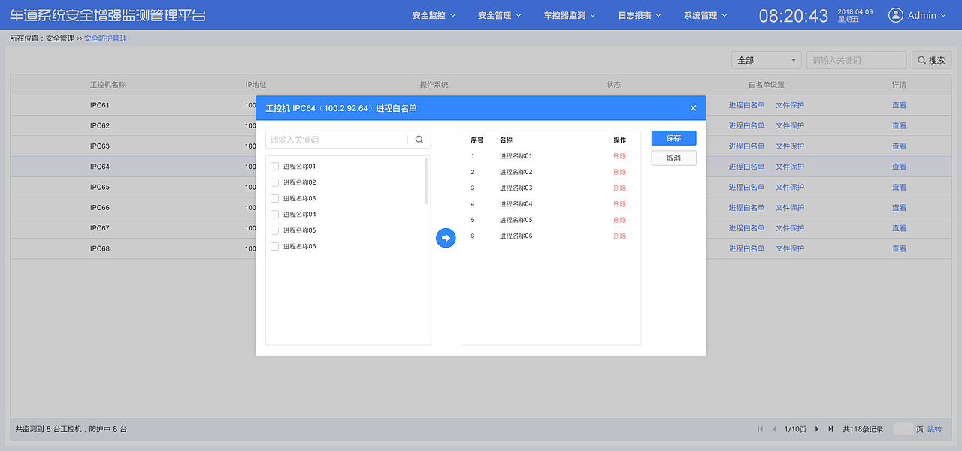
Task: Select the IPC63 table row name
Action: click(100, 146)
